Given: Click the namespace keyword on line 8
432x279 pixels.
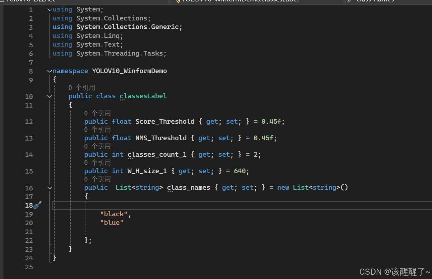Looking at the screenshot, I should click(x=70, y=71).
